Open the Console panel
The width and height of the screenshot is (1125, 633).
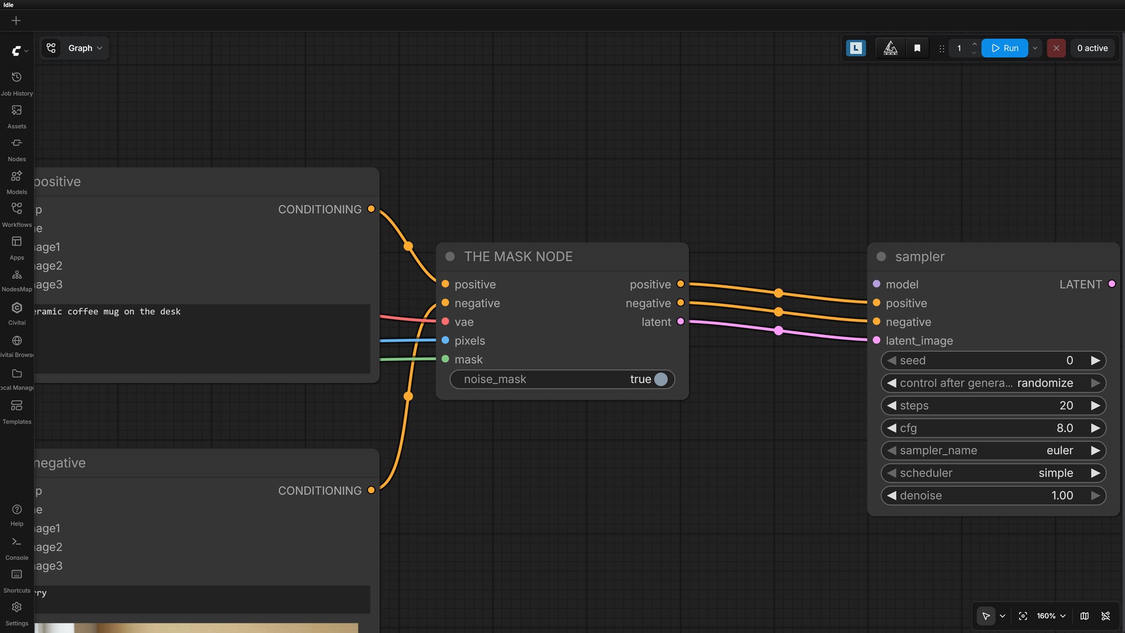click(16, 548)
